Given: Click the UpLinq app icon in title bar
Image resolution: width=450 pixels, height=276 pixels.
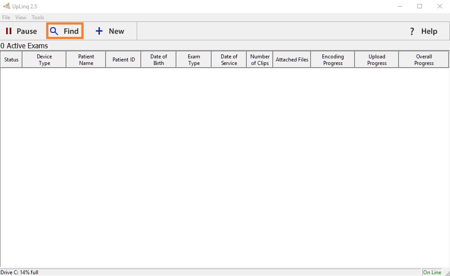Looking at the screenshot, I should pyautogui.click(x=6, y=6).
